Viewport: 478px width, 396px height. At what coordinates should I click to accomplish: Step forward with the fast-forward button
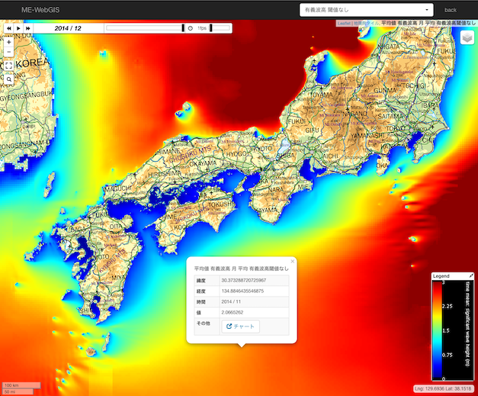[x=28, y=28]
